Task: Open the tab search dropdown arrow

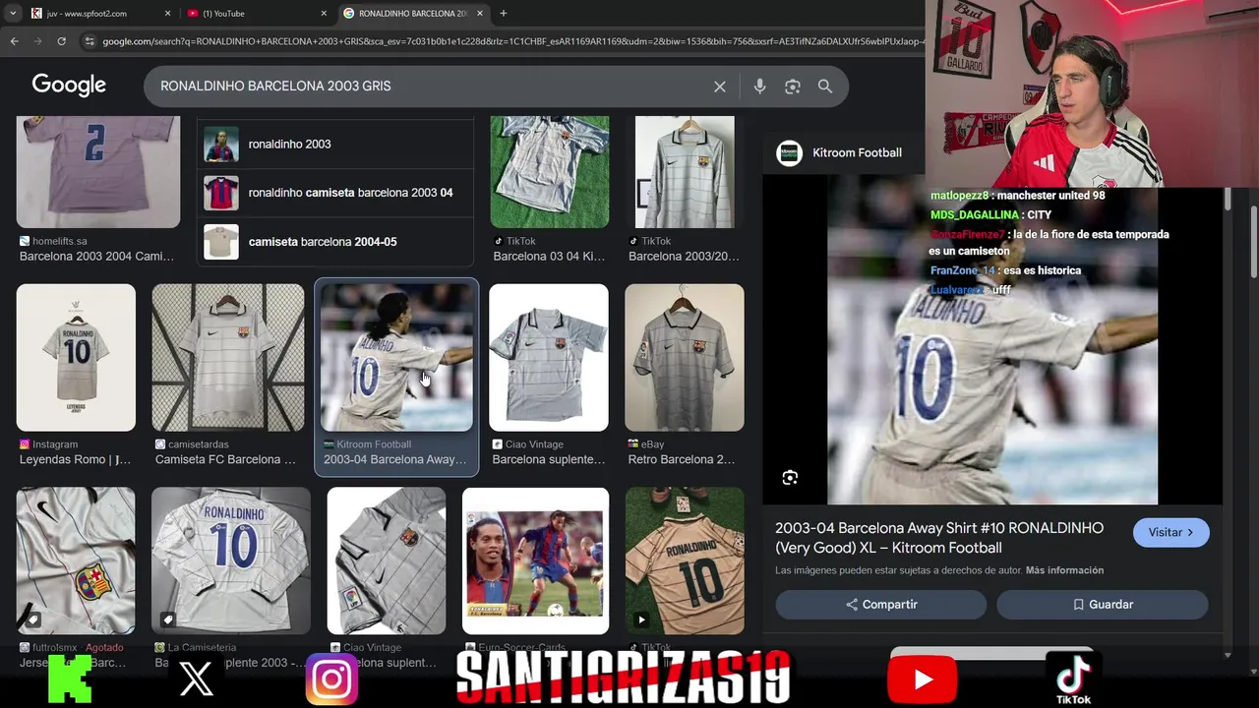Action: pos(12,13)
